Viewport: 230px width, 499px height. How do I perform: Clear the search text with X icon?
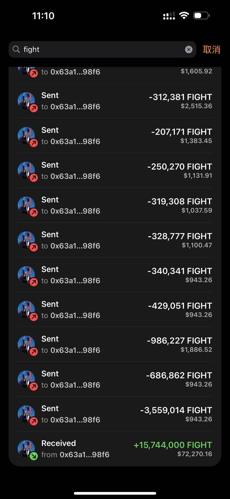pos(189,49)
